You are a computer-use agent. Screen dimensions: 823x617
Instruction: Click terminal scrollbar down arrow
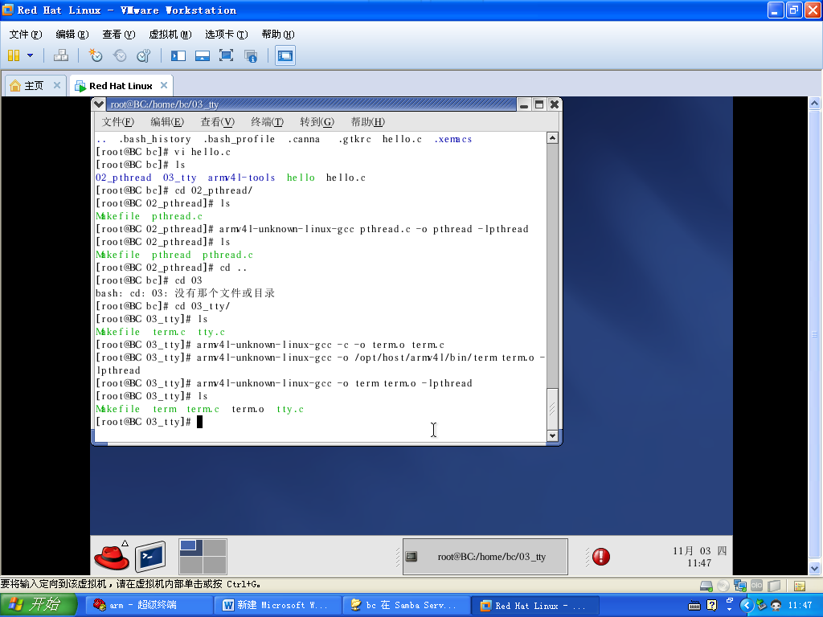(552, 435)
